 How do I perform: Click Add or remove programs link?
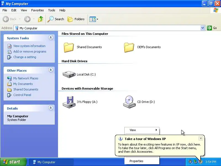coord(30,51)
